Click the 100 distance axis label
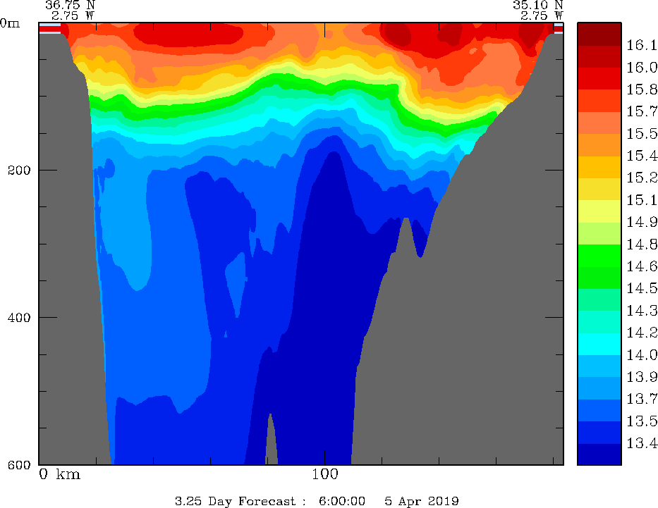Viewport: 658px width, 508px height. pos(325,474)
